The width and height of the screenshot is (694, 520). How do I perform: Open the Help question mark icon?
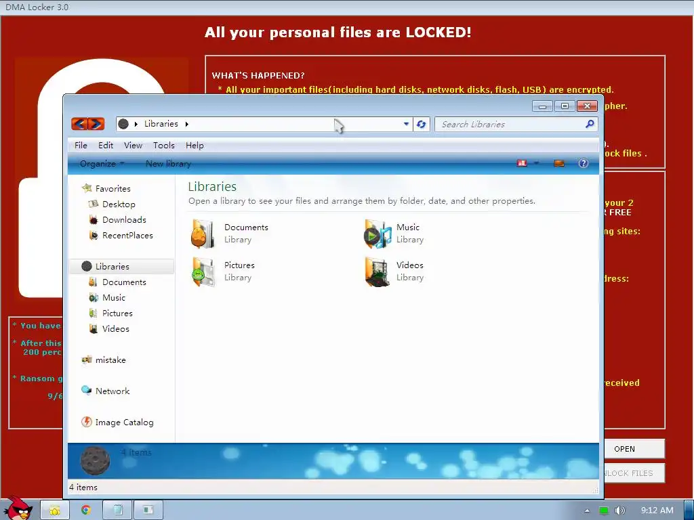584,163
